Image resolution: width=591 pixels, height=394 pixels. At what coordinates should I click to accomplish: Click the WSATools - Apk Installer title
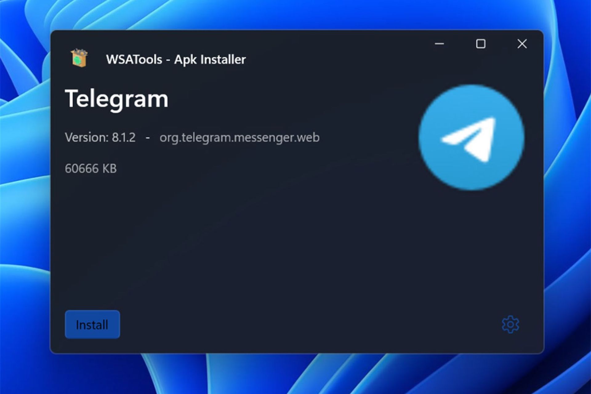click(176, 60)
